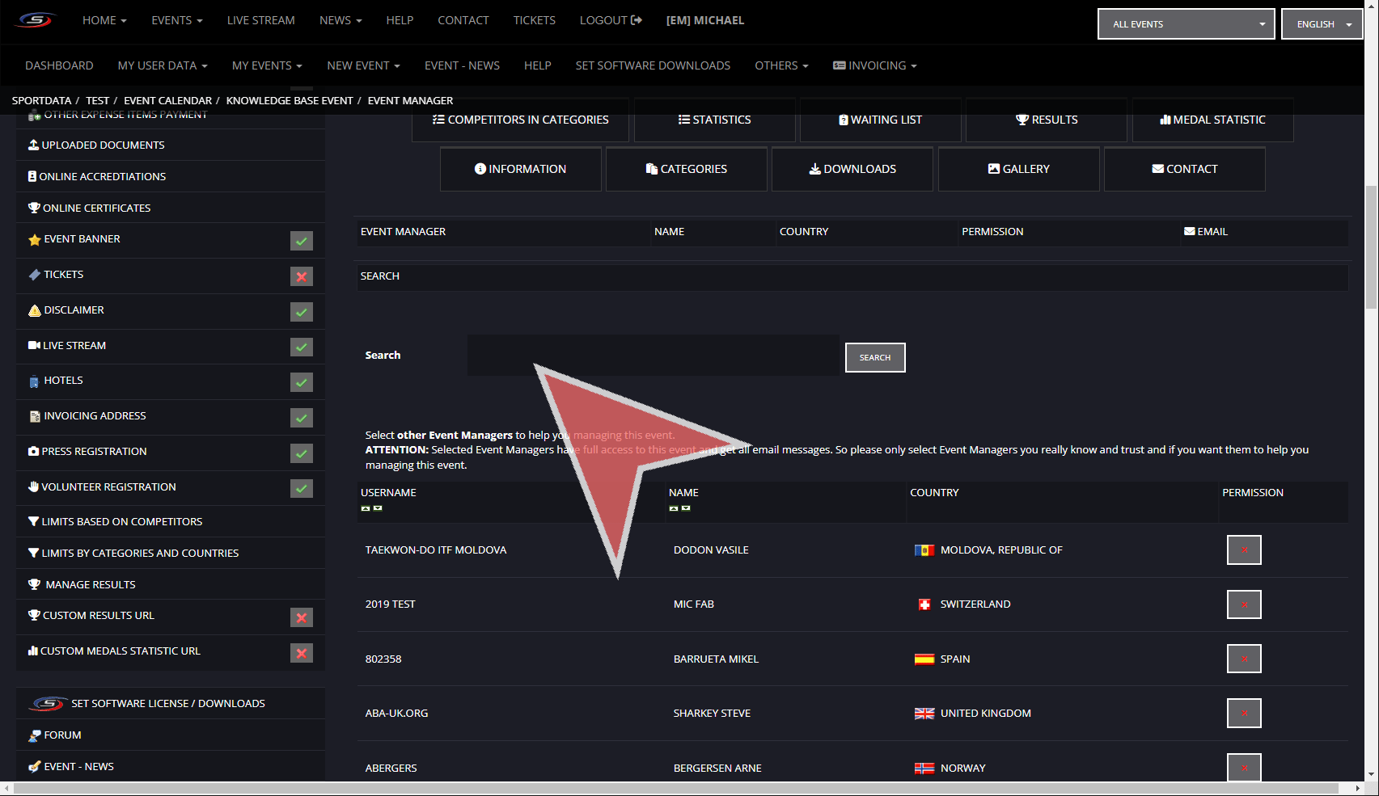Click the red X permission icon for Dodon Vasile

pos(1243,550)
